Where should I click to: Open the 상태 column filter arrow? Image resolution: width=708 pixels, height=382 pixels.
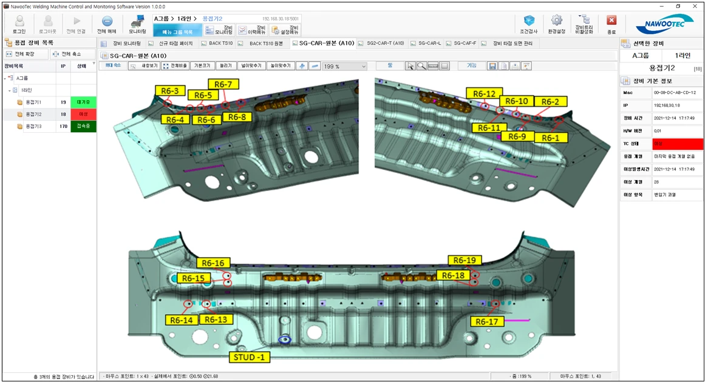(x=94, y=64)
